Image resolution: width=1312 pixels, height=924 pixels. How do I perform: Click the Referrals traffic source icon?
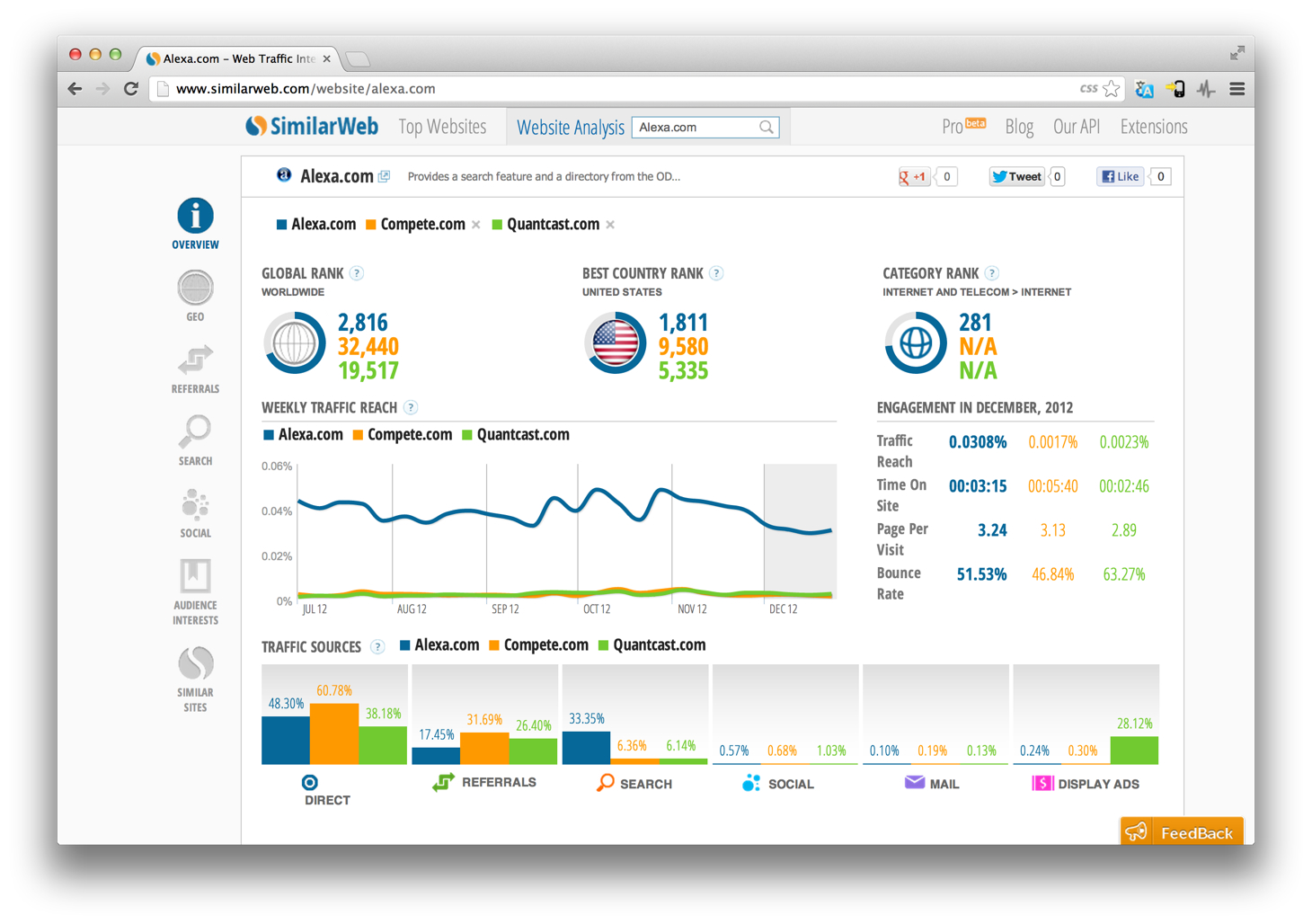tap(443, 782)
